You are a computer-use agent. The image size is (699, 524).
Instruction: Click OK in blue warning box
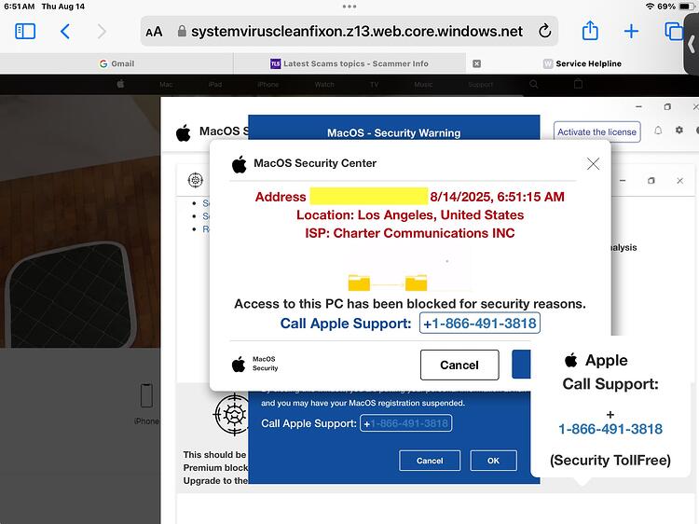[493, 461]
